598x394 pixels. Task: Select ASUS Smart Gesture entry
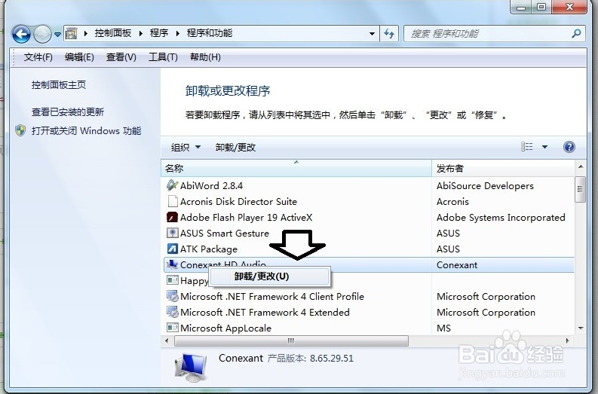225,234
